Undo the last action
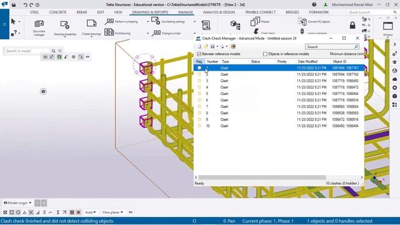The height and width of the screenshot is (225, 400). tap(25, 5)
